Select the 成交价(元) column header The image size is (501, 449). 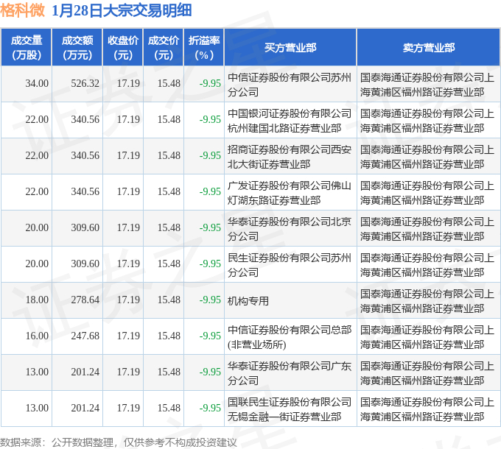coord(164,48)
